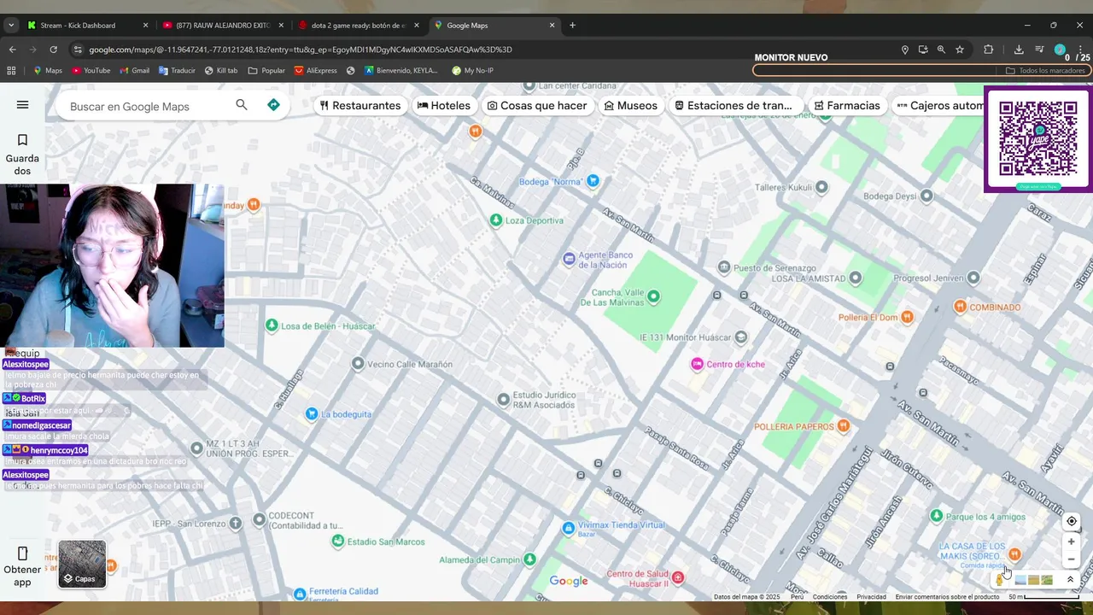
Task: Click the Chrome address bar URL
Action: (x=301, y=50)
